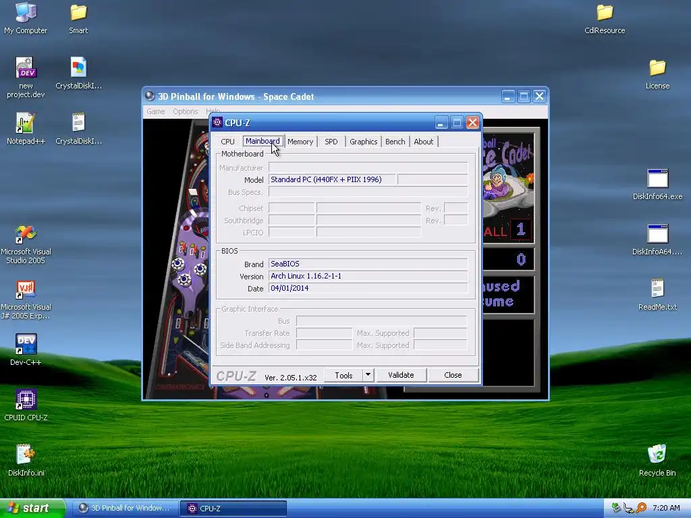This screenshot has height=518, width=691.
Task: Open the About tab in CPU-Z
Action: pyautogui.click(x=423, y=142)
